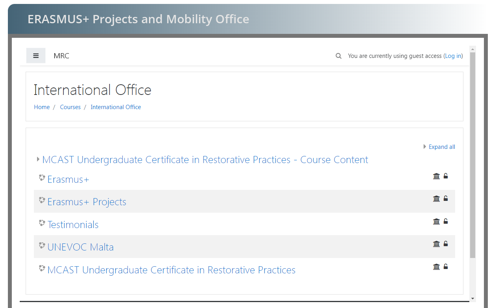Click the unlock icon in UNEVOC Malta row
491x308 pixels.
point(446,244)
